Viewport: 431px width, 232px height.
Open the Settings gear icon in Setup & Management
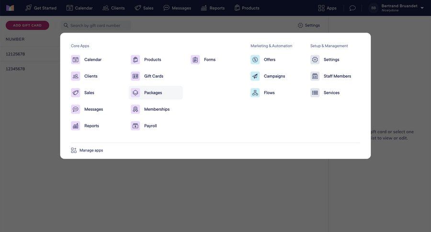pos(315,59)
